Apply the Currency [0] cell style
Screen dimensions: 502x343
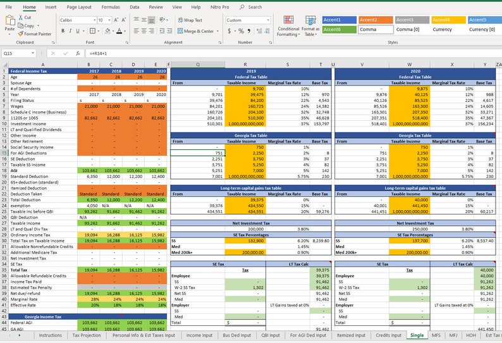tap(485, 30)
